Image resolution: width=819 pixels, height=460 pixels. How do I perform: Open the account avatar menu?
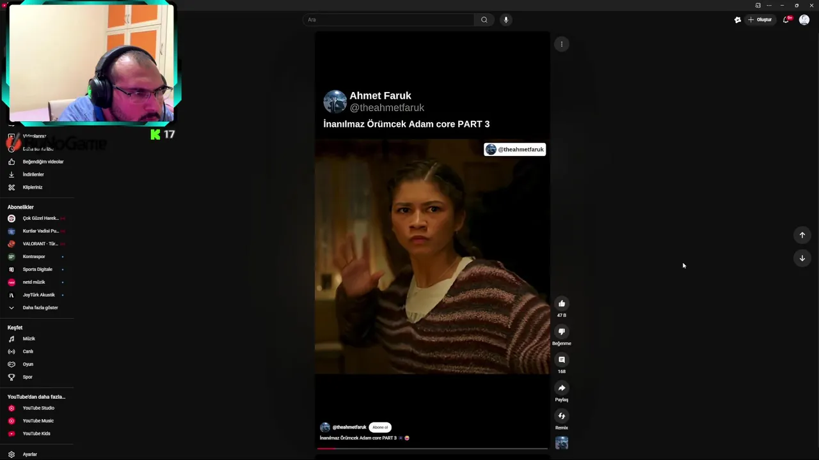[x=804, y=20]
